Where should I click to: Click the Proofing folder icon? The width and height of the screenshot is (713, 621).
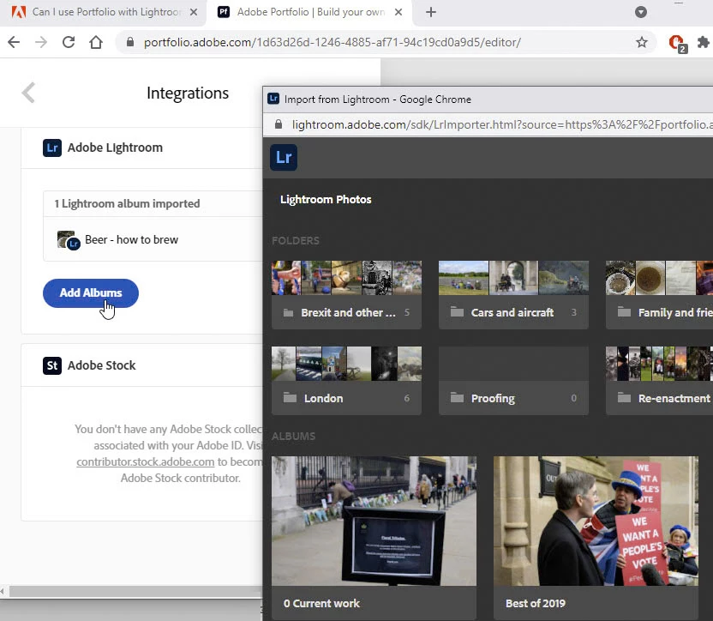click(x=457, y=397)
